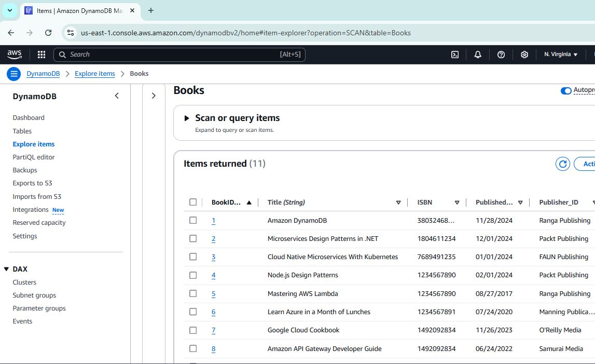Open item with BookID 4
This screenshot has height=364, width=595.
213,275
